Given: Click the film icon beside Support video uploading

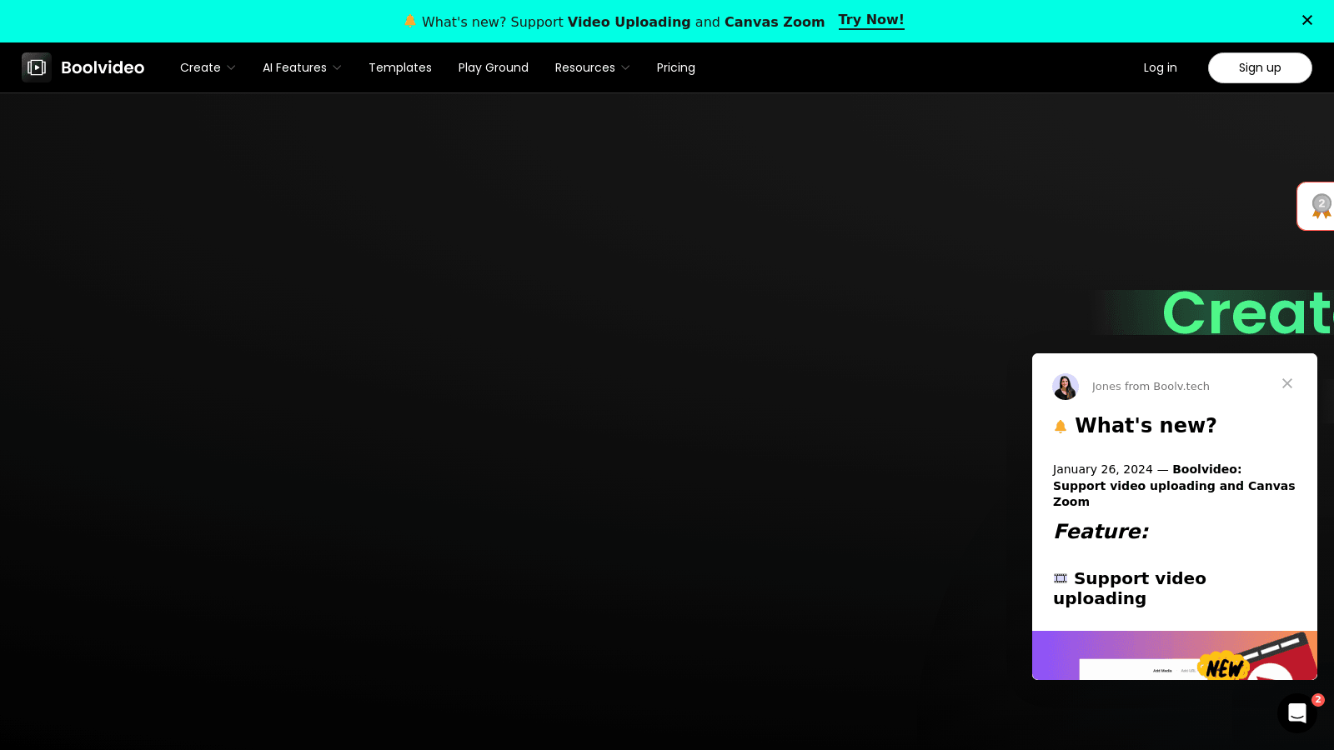Looking at the screenshot, I should pyautogui.click(x=1061, y=578).
